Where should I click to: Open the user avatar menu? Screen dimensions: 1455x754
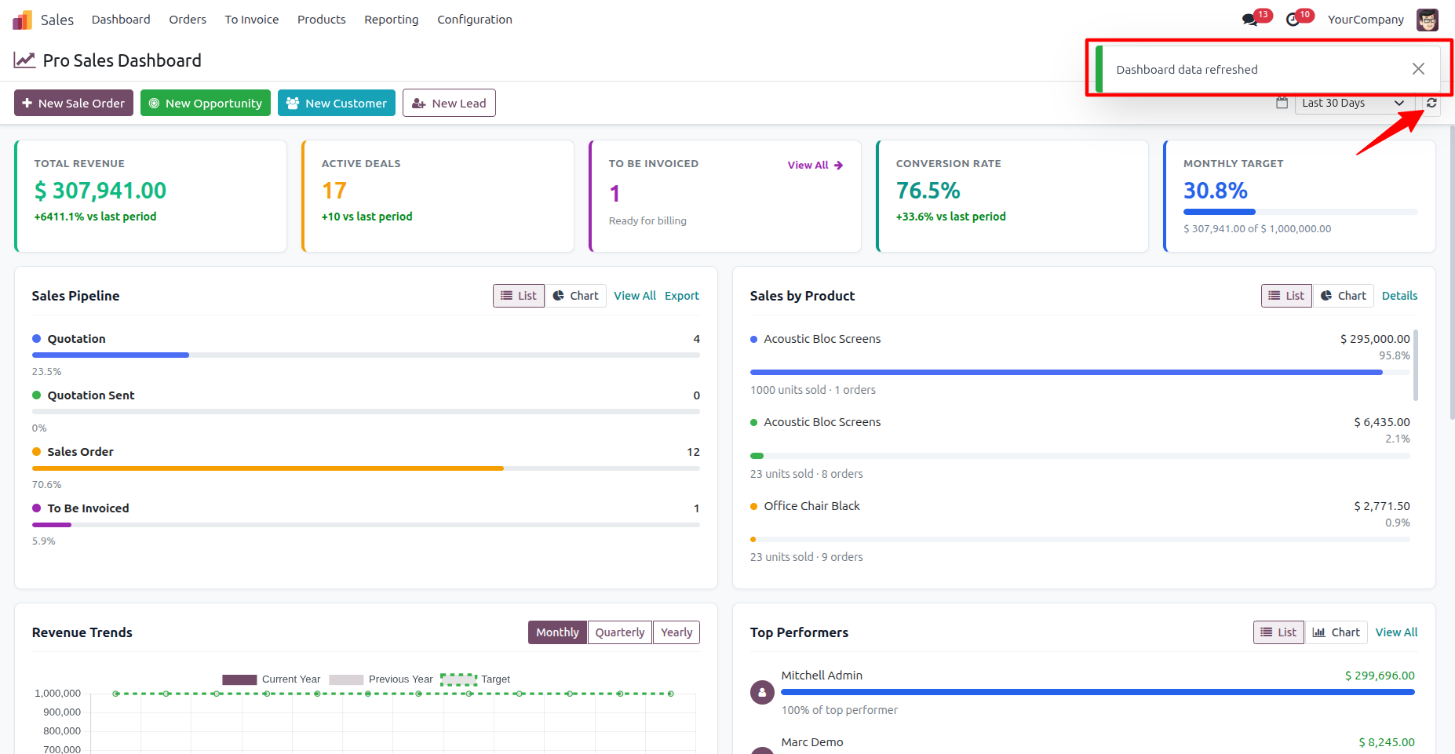pyautogui.click(x=1427, y=20)
